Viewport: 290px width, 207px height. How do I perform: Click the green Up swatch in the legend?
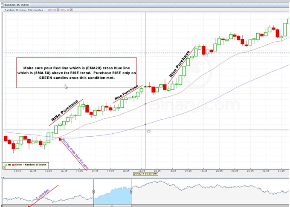[6, 165]
